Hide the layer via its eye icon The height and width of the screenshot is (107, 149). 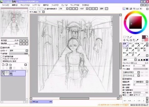(x=3, y=72)
